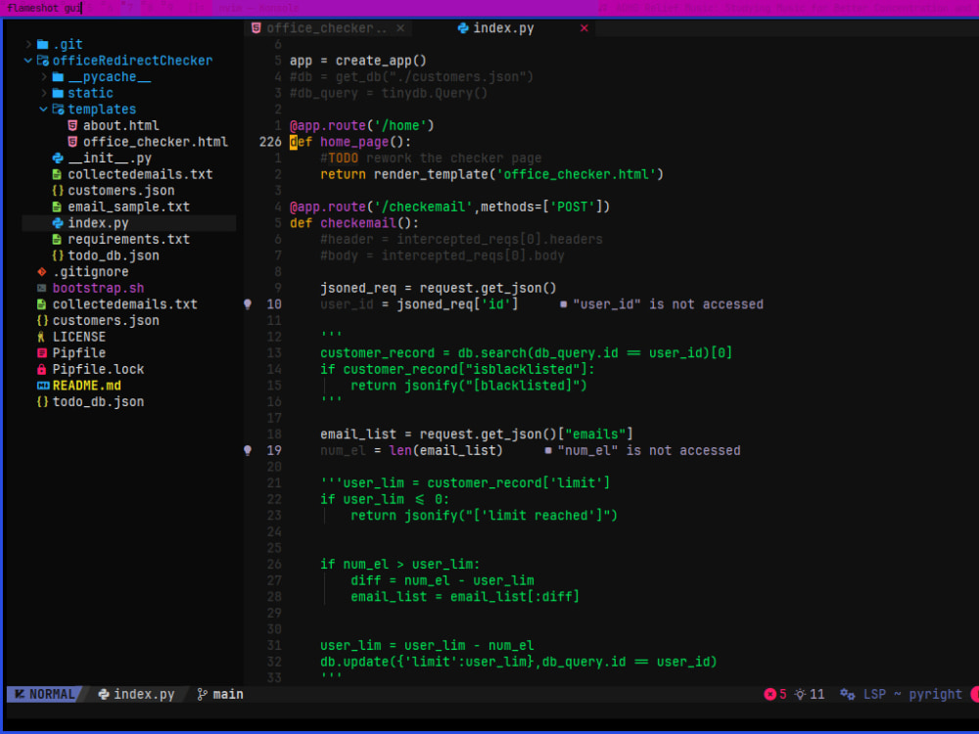Collapse the templates folder chevron
The width and height of the screenshot is (979, 734).
pyautogui.click(x=44, y=110)
